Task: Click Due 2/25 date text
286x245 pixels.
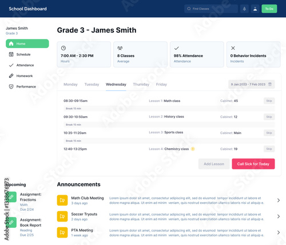Action: (27, 235)
